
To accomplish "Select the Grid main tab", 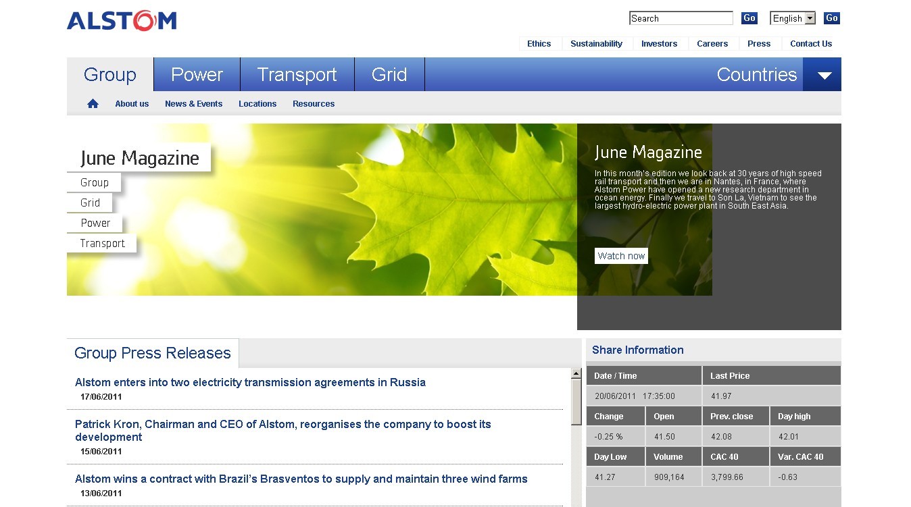I will 389,74.
